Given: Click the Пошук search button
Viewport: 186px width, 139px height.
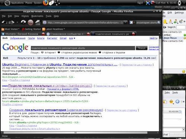Looking at the screenshot, I should coord(142,48).
